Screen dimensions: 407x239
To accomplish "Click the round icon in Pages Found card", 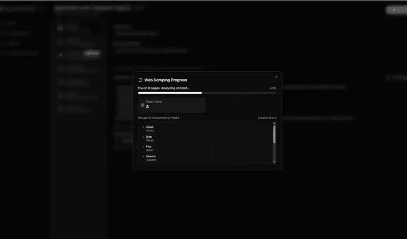I will [142, 105].
